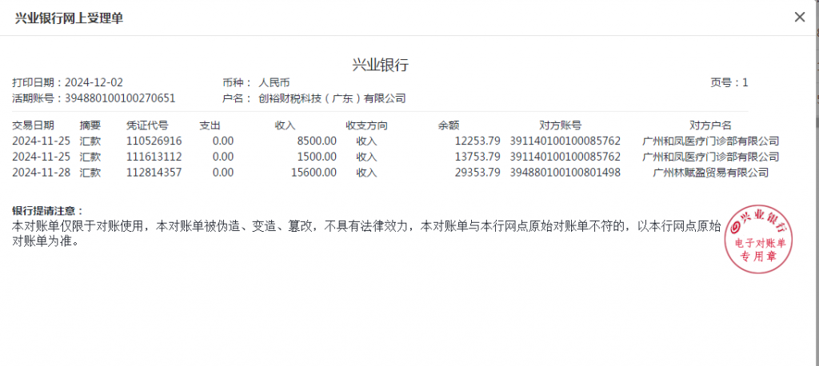Click the 对方账号 column header
This screenshot has height=366, width=819.
(561, 125)
